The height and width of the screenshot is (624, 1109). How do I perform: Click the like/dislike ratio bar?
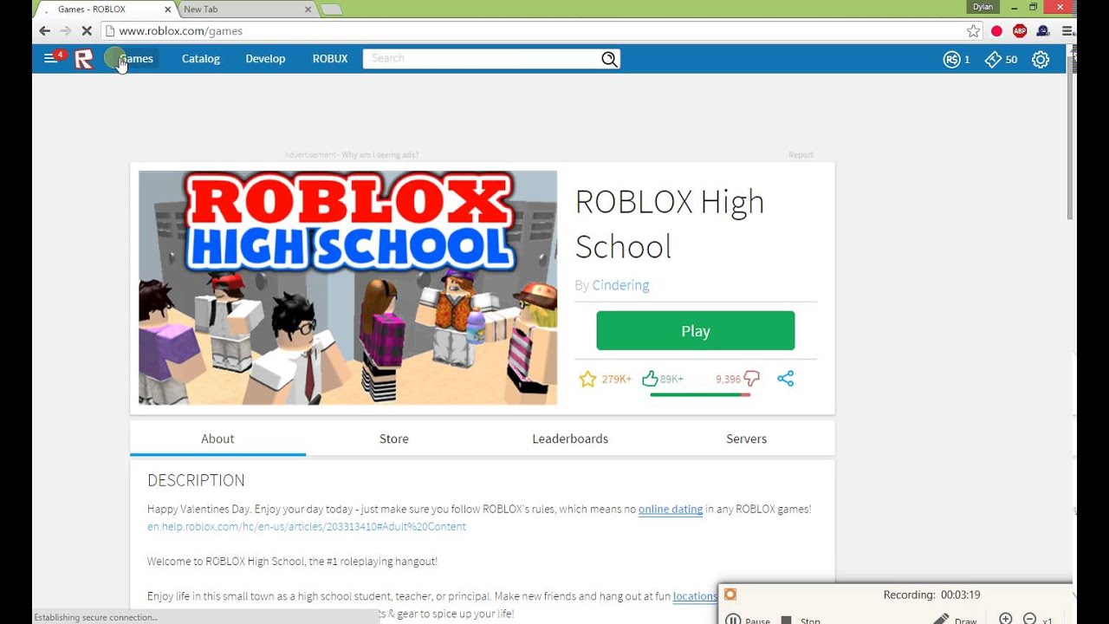click(700, 395)
